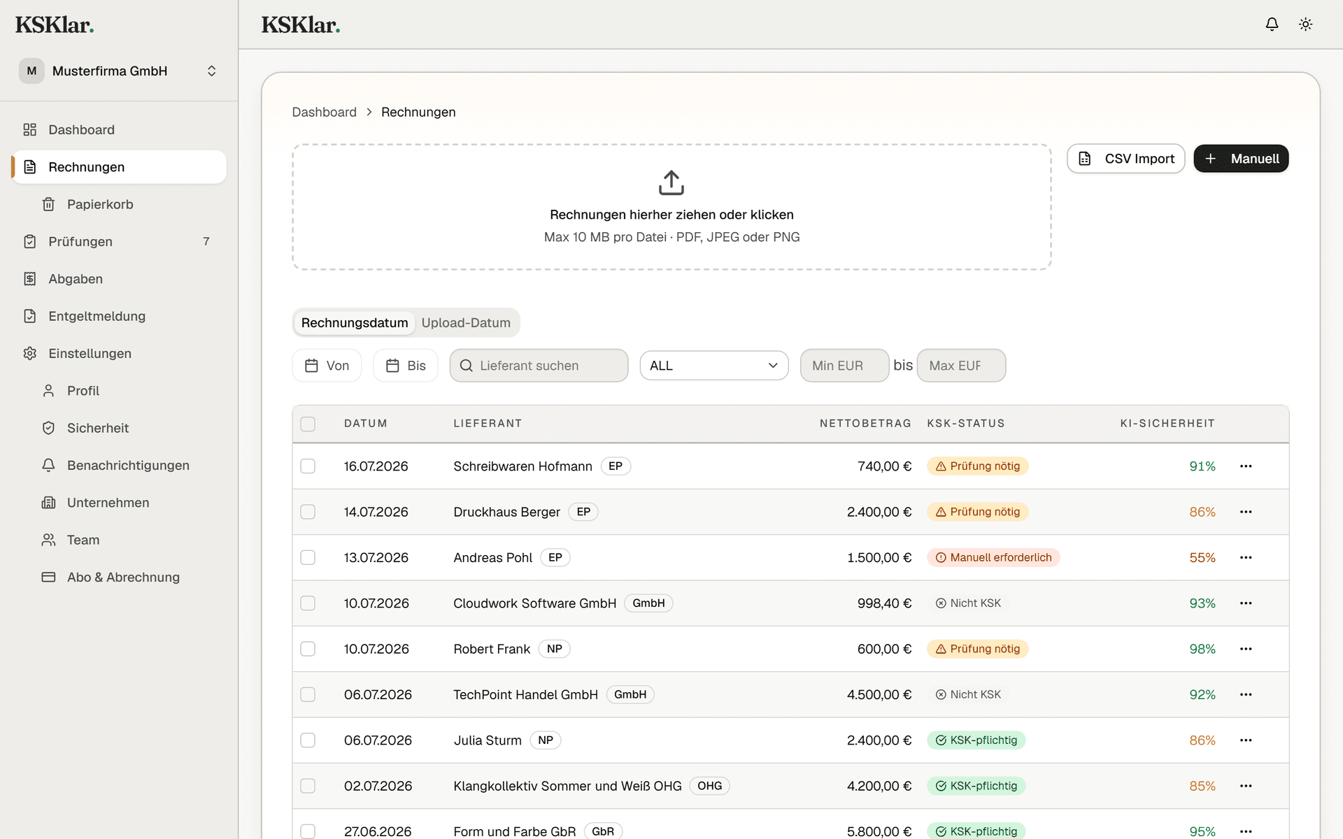Click the Unternehmen building icon
This screenshot has height=839, width=1343.
[48, 503]
